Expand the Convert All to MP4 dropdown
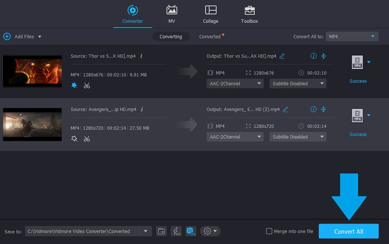The width and height of the screenshot is (389, 244). pos(352,36)
